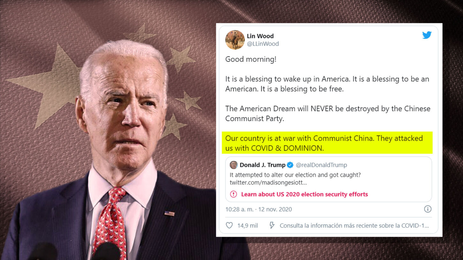Click the Lin Wood display name
Screen dimensions: 463x260
260,36
